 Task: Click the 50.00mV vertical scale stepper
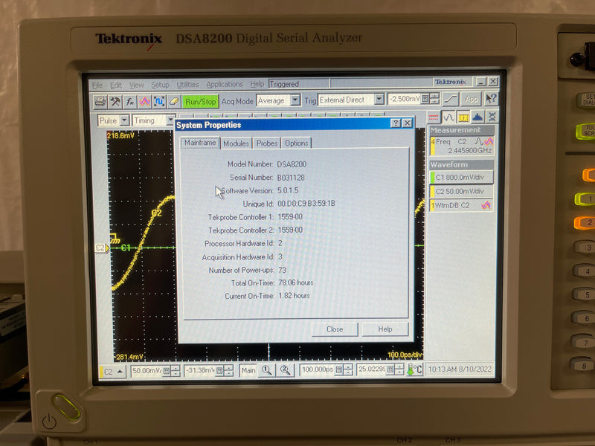(176, 371)
